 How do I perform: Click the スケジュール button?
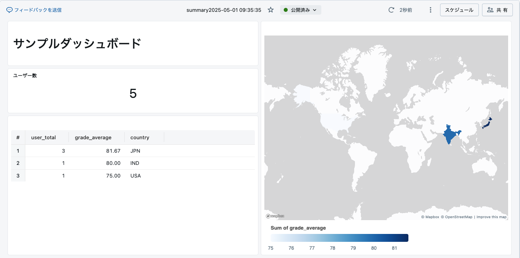pyautogui.click(x=459, y=10)
